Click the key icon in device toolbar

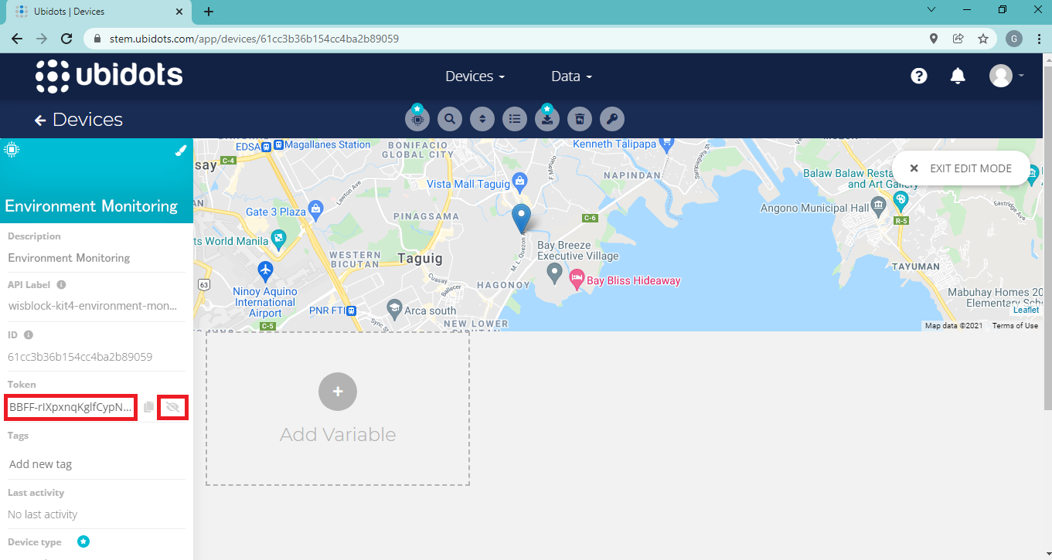point(612,119)
